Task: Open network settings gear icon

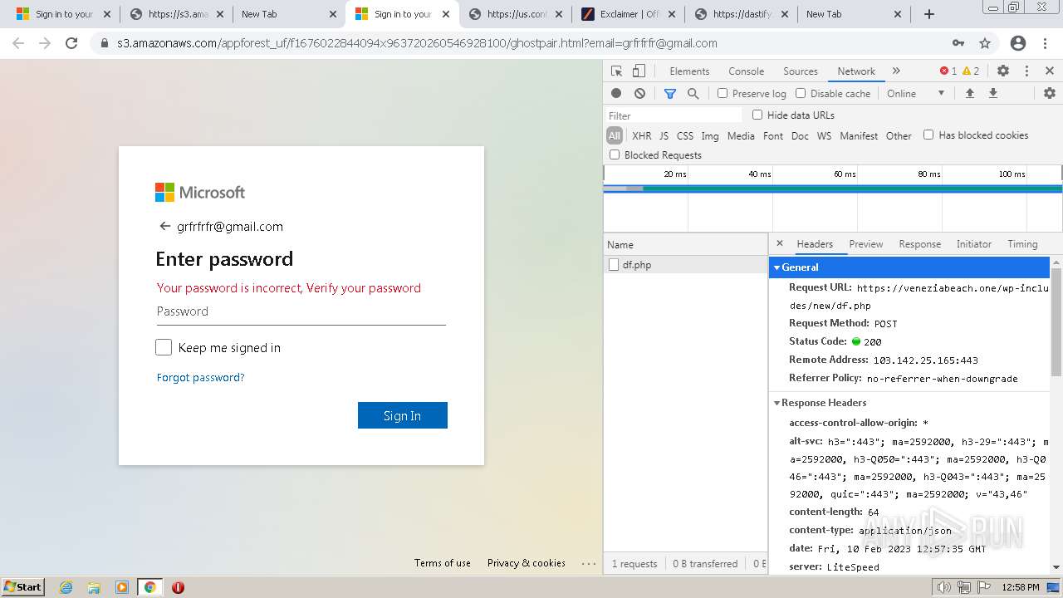Action: [1050, 94]
